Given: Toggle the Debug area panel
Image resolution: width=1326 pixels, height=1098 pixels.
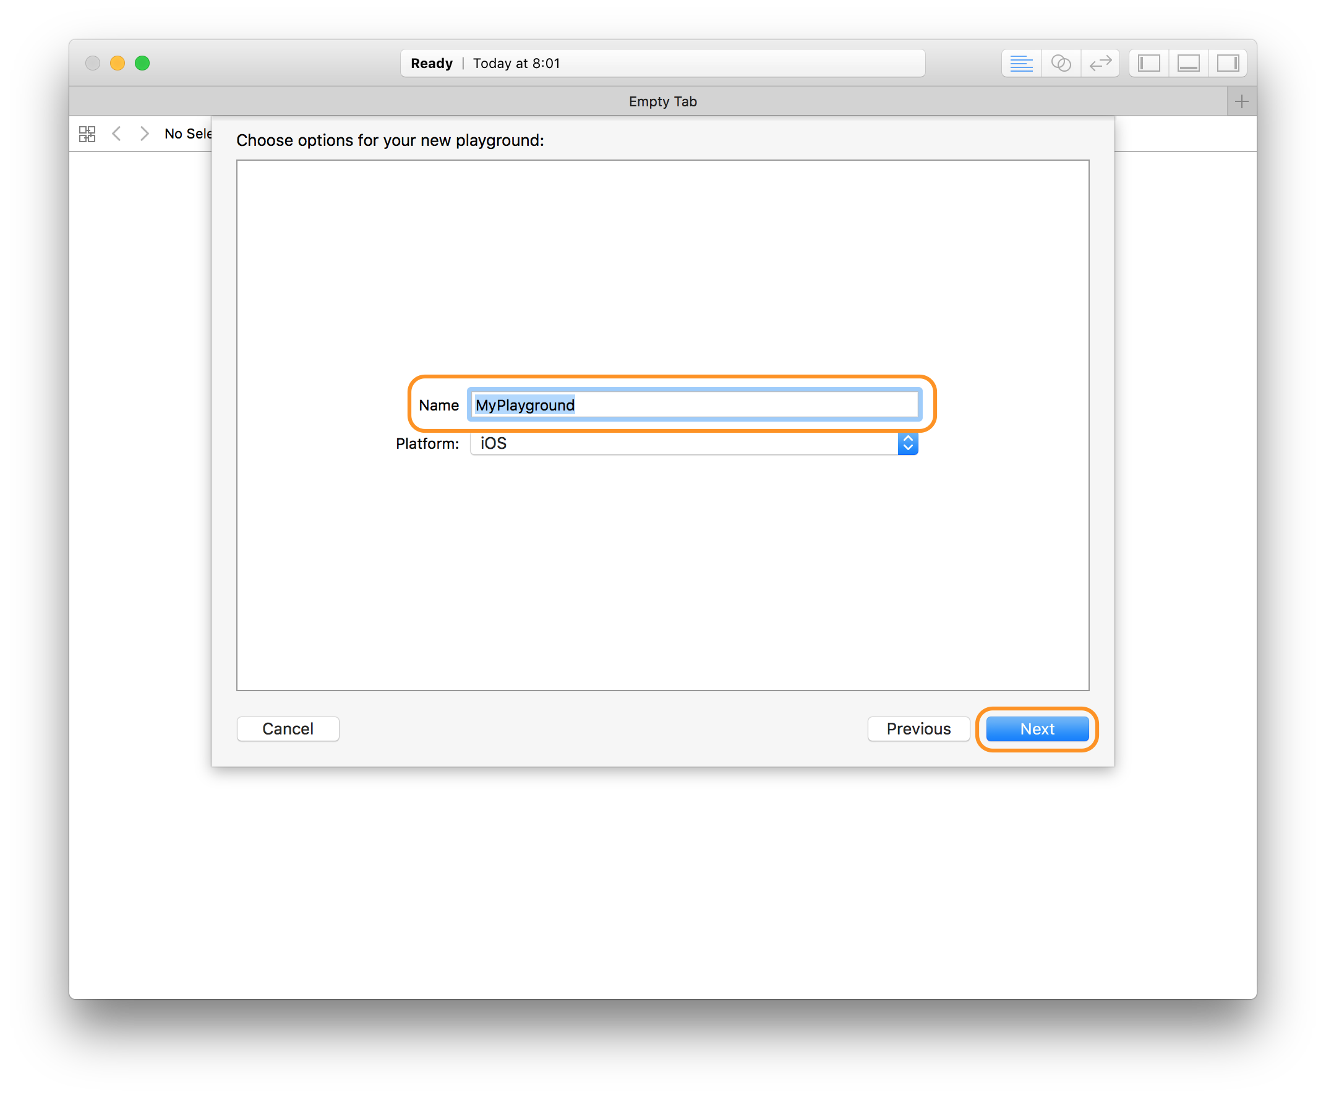Looking at the screenshot, I should [x=1188, y=63].
